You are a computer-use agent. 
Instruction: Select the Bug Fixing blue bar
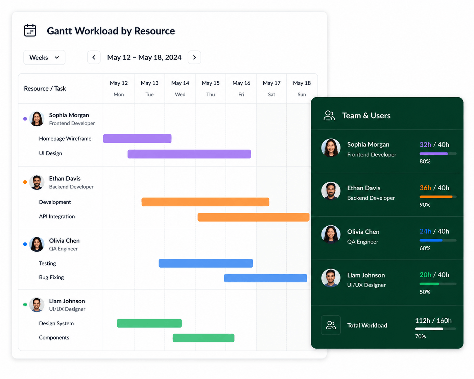pyautogui.click(x=265, y=278)
